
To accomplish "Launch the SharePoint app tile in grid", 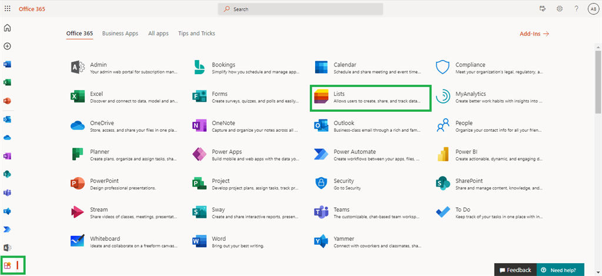I will (489, 184).
